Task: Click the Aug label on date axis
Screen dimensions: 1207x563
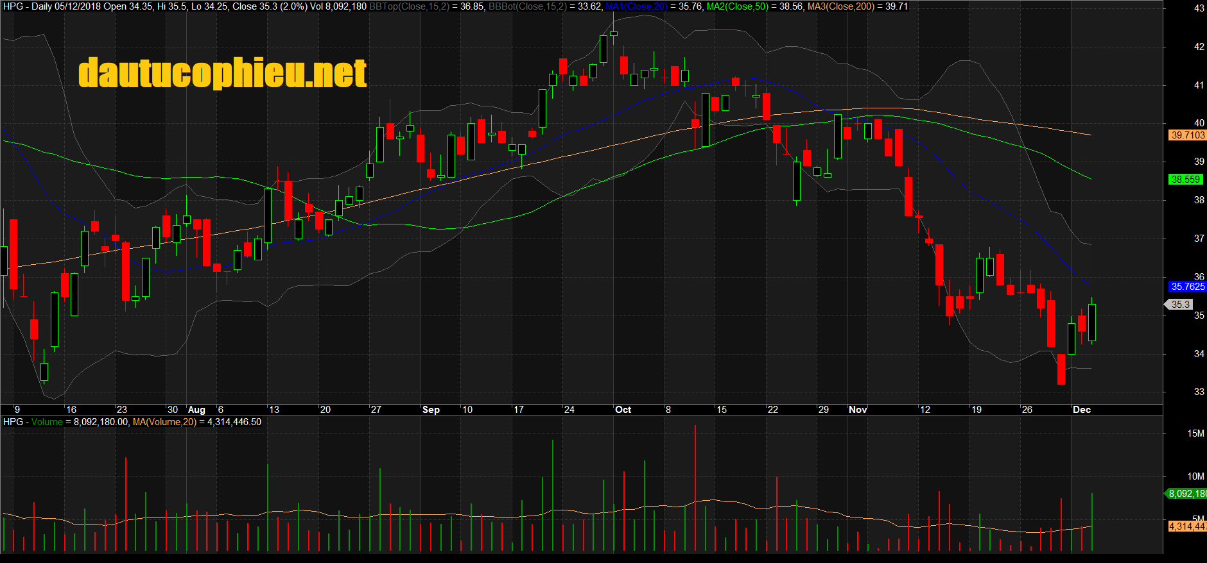Action: (196, 410)
